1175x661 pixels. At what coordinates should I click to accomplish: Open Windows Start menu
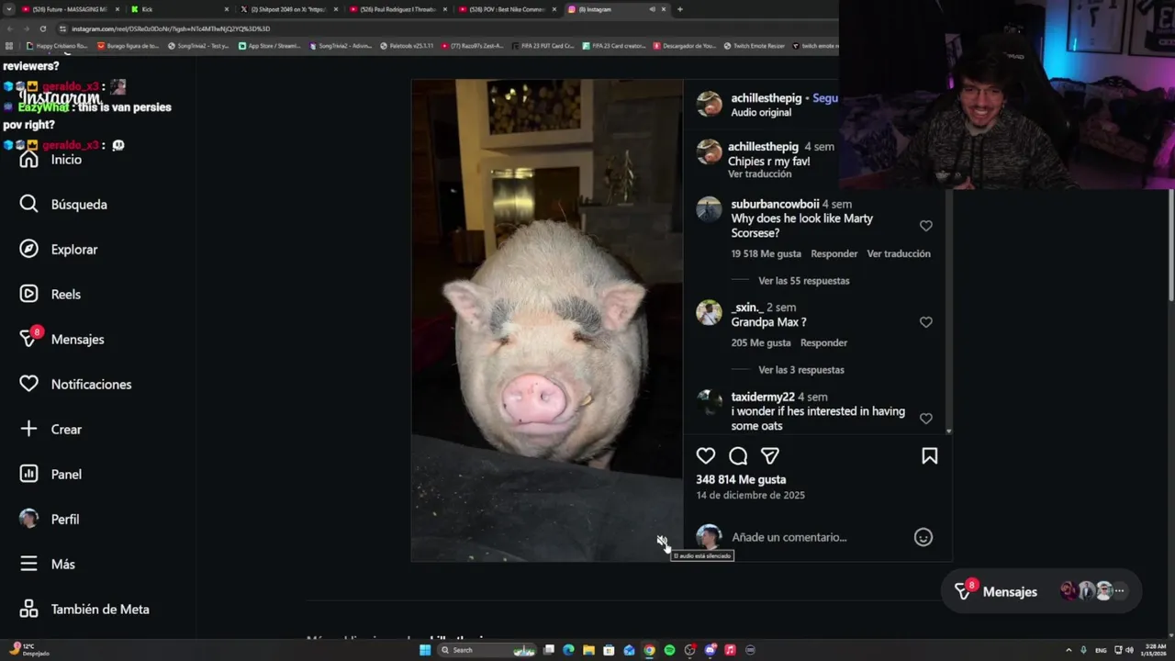tap(425, 650)
